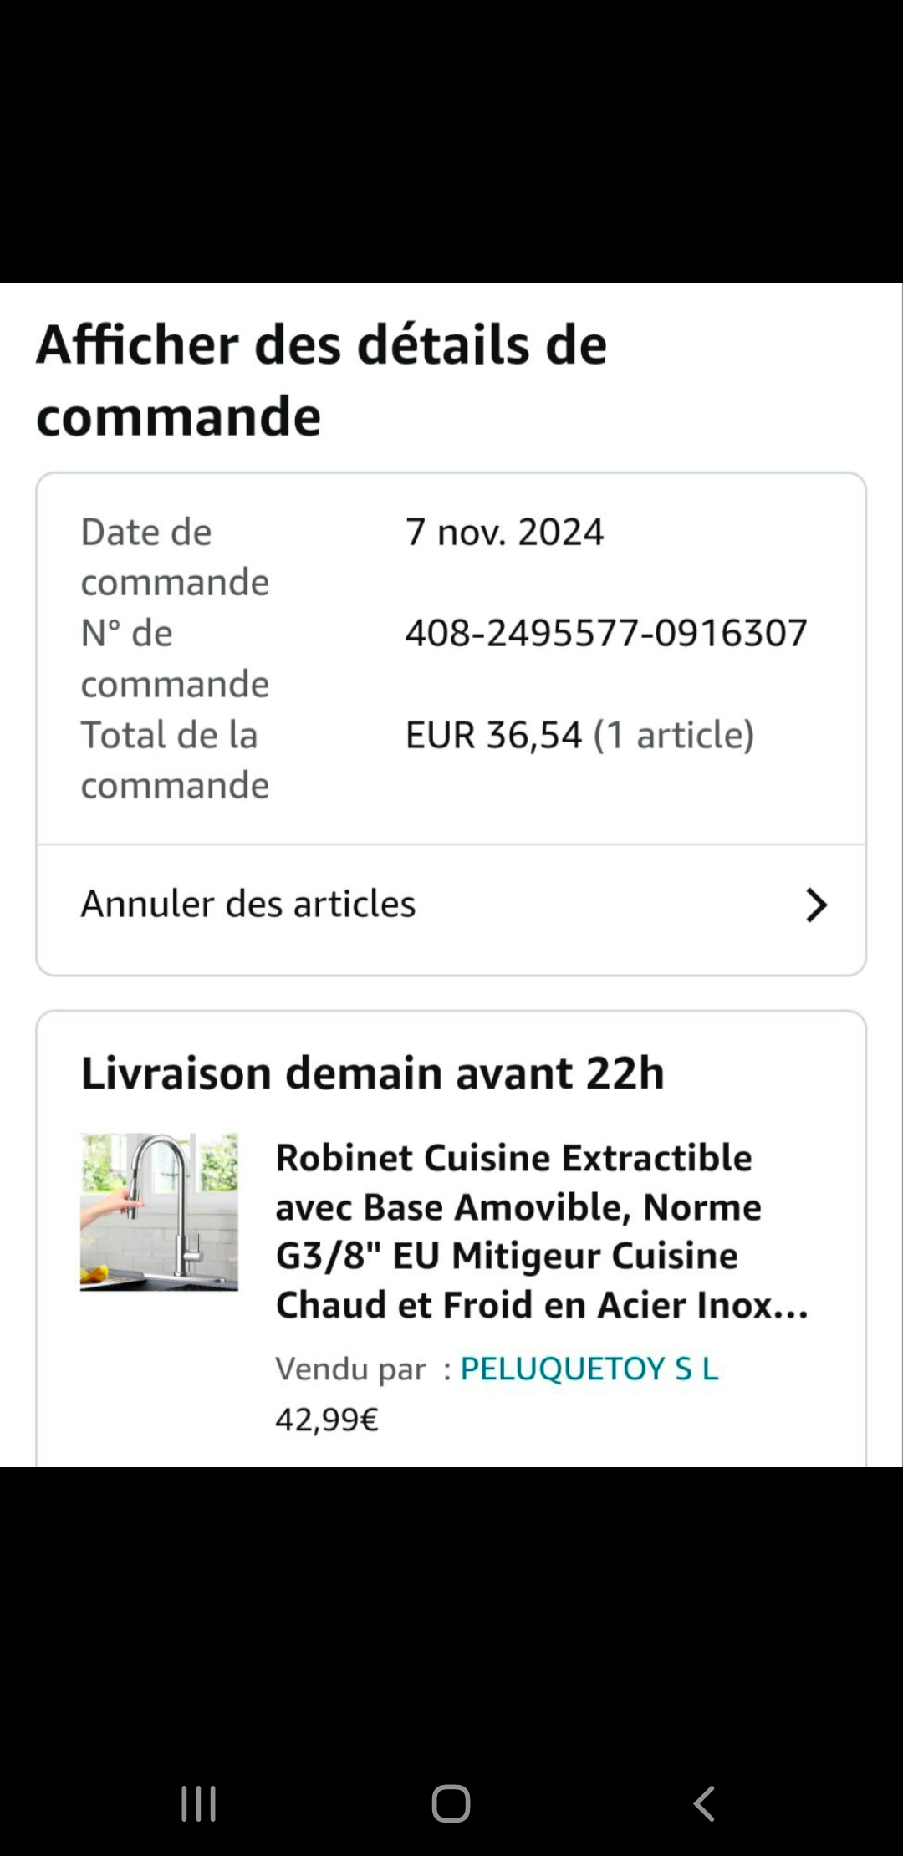Tap the 42,99€ item price
This screenshot has height=1856, width=903.
[x=327, y=1419]
